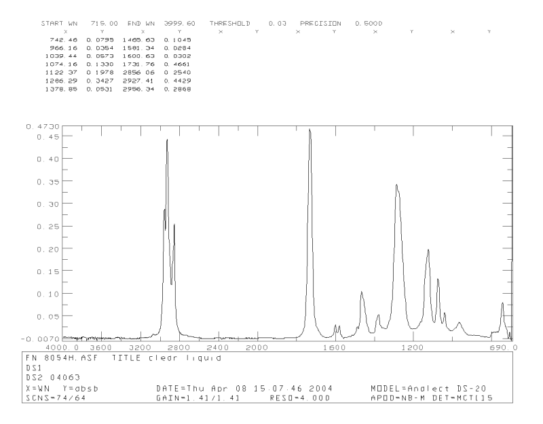Viewport: 543px width, 424px height.
Task: Select peak wavenumber 966.16
Action: 64,48
